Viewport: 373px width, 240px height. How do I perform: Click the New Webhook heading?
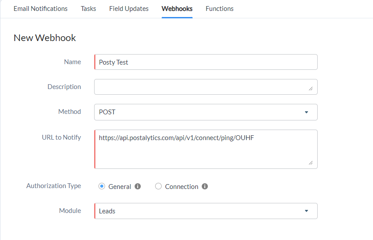[x=45, y=38]
